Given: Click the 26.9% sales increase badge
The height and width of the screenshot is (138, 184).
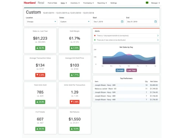Looking at the screenshot, I should tap(40, 48).
